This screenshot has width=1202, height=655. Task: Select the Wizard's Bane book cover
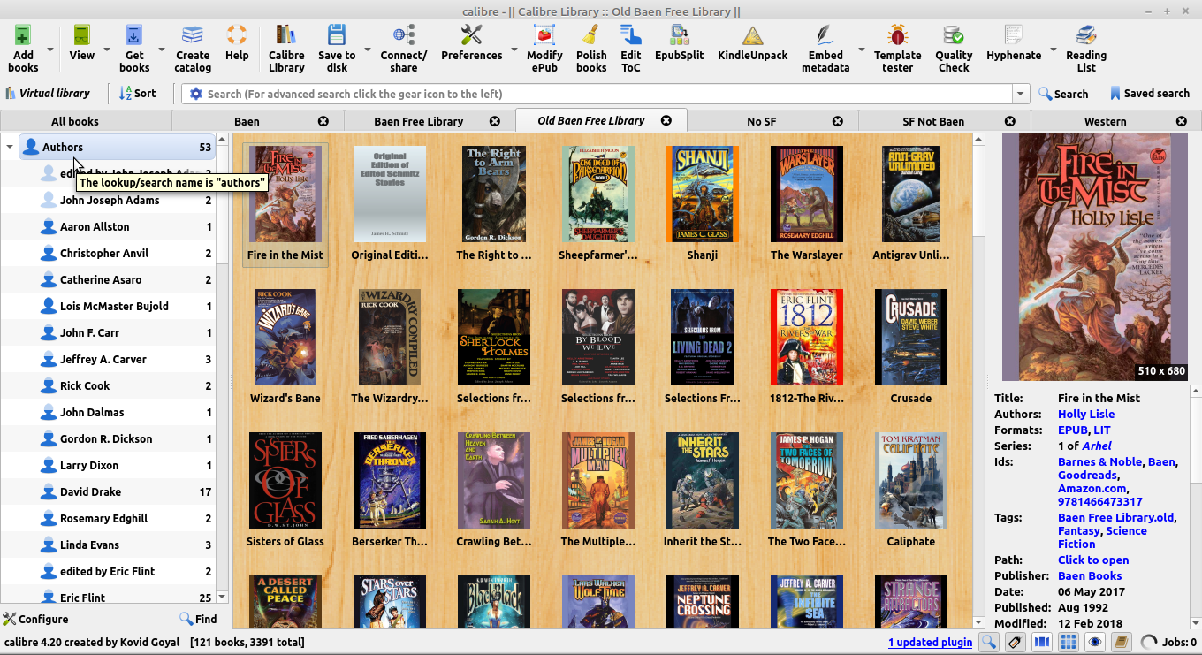285,337
